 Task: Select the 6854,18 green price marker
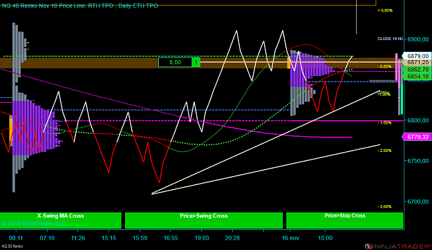point(417,76)
